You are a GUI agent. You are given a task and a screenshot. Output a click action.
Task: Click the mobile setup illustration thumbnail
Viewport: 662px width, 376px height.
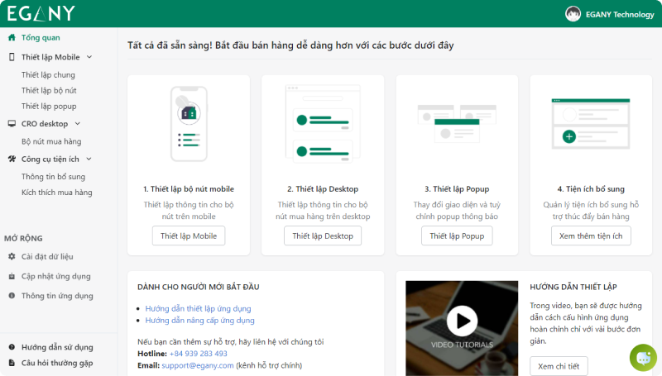(x=188, y=124)
